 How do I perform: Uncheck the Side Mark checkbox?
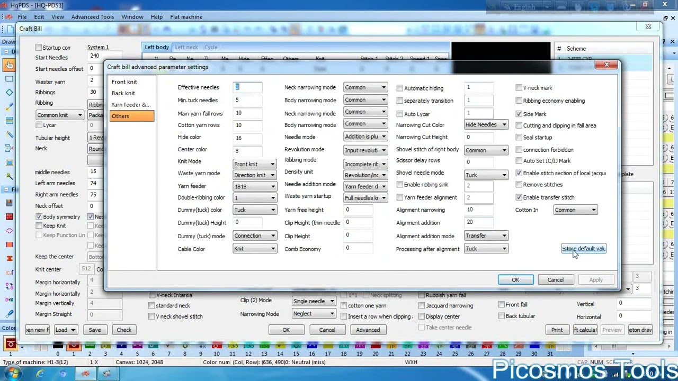click(519, 114)
